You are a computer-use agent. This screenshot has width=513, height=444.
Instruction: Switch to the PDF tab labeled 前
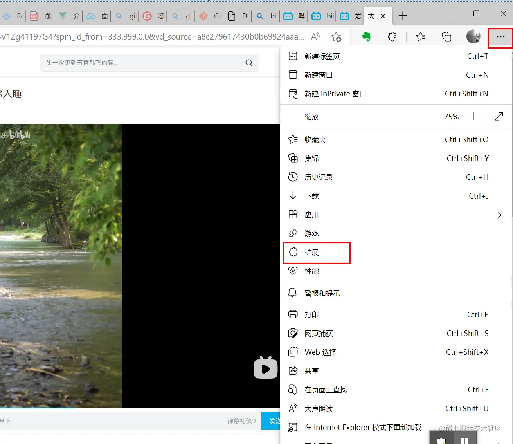pyautogui.click(x=41, y=16)
